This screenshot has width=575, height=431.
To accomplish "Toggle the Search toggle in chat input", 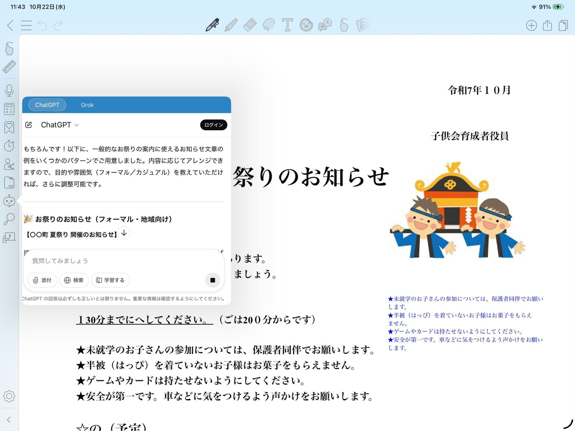I will 74,280.
